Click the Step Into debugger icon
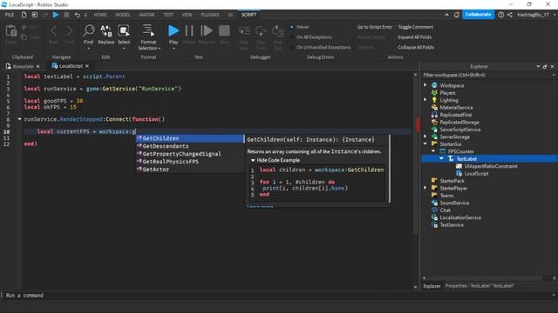Image resolution: width=558 pixels, height=313 pixels. pyautogui.click(x=244, y=31)
